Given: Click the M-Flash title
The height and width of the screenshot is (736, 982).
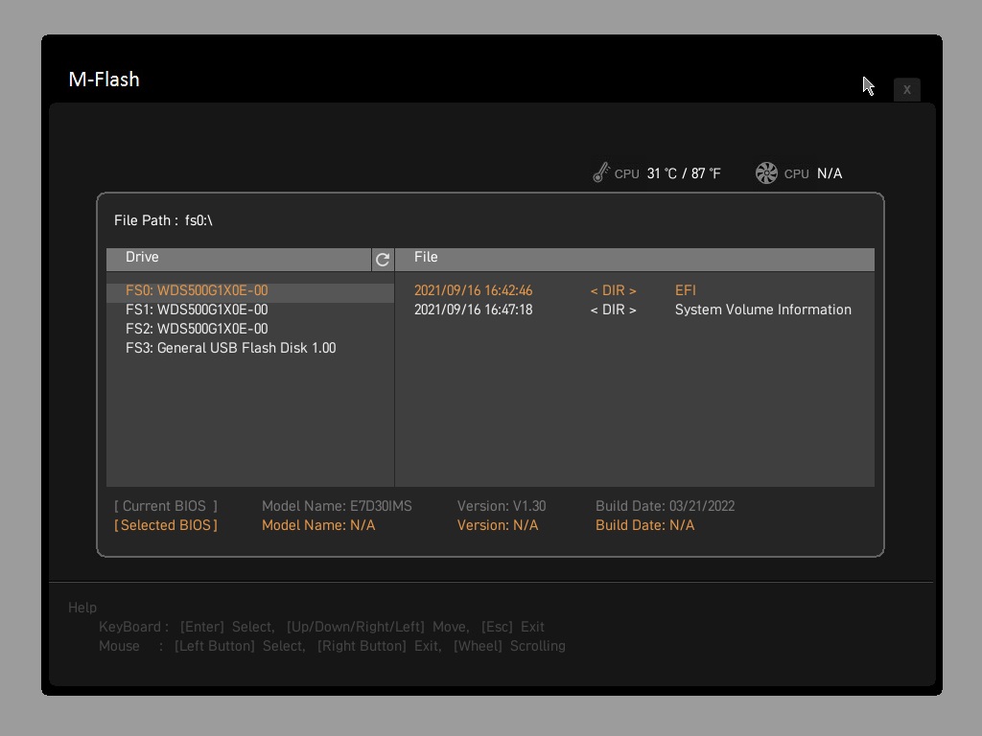Looking at the screenshot, I should pos(104,80).
